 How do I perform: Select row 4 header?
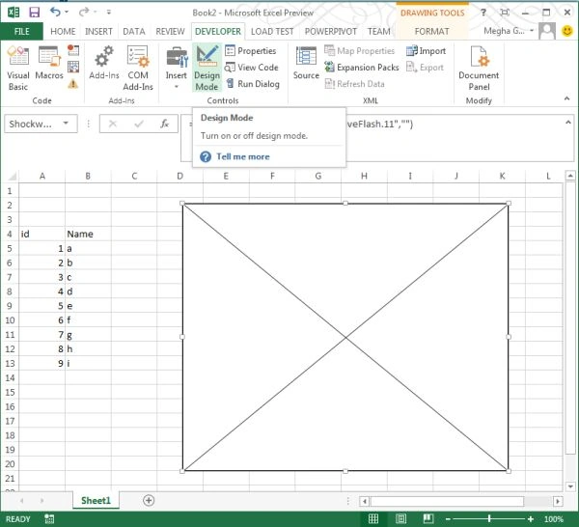(x=10, y=234)
